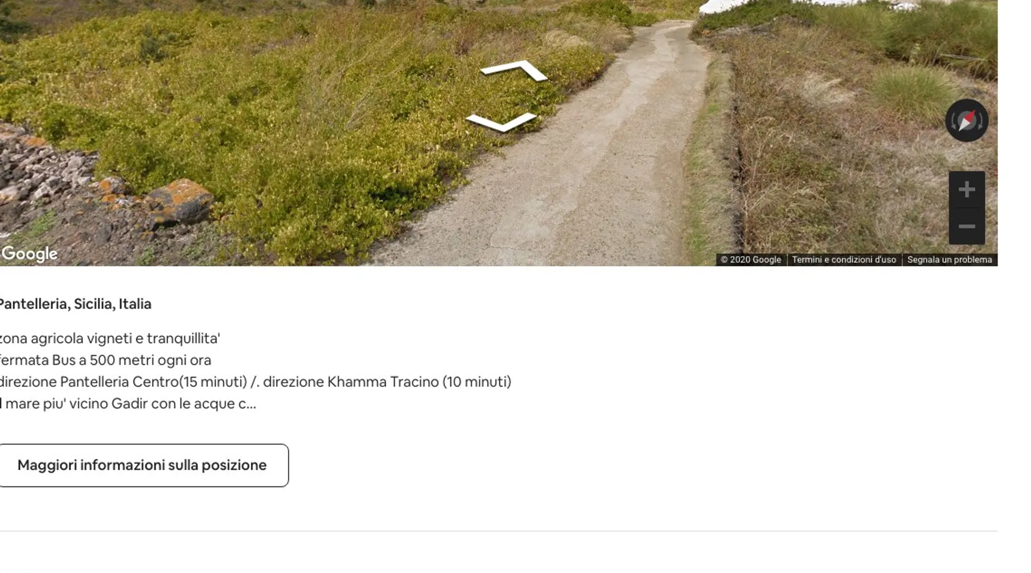This screenshot has height=573, width=1031.
Task: Reset the view with the compass needle
Action: (967, 120)
